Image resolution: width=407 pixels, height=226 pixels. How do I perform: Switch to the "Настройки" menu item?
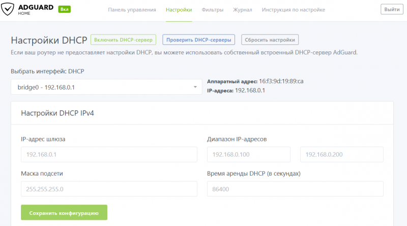coord(179,10)
